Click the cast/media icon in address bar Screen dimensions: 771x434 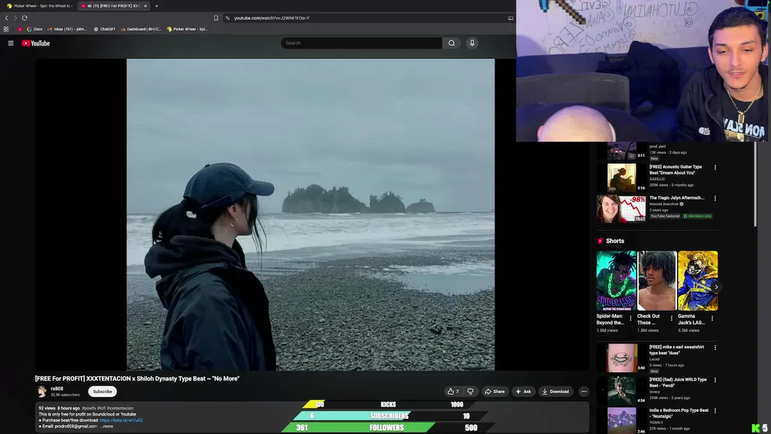(511, 18)
